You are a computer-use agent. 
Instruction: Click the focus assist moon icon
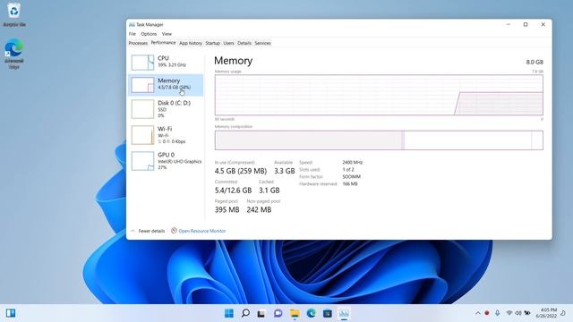tap(563, 313)
